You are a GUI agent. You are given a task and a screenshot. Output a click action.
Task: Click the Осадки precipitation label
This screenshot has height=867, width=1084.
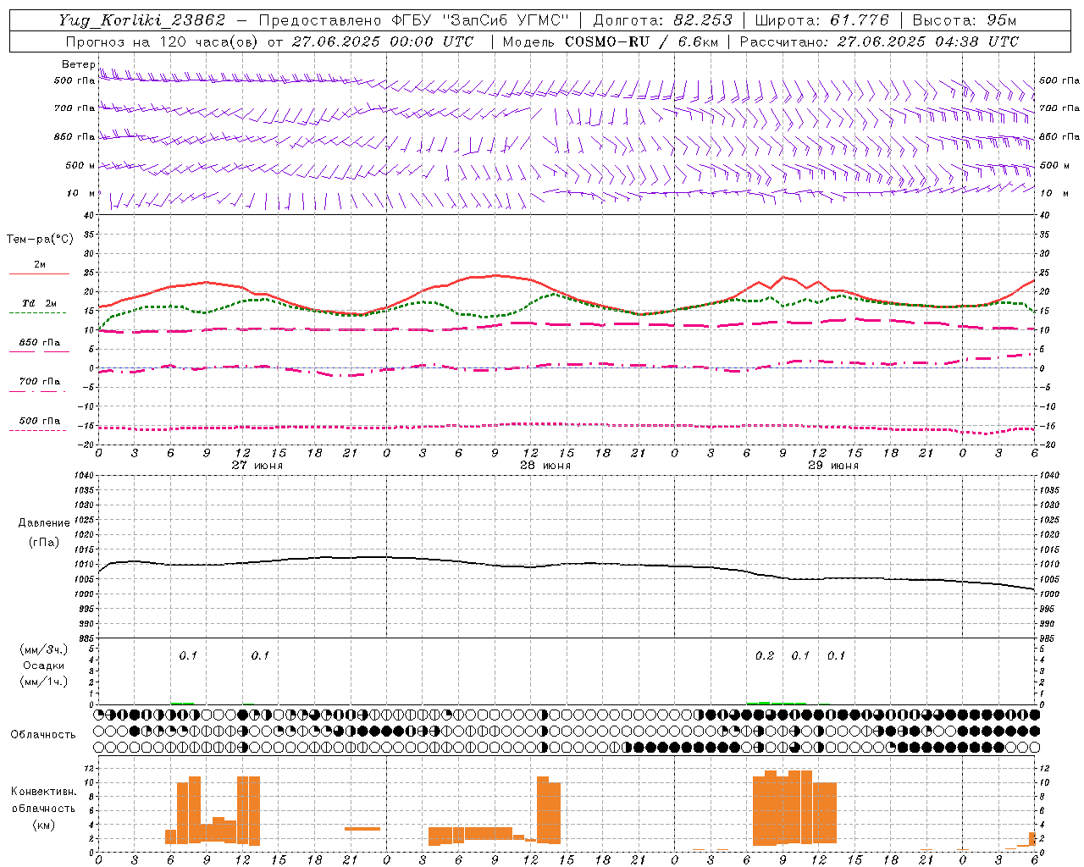pos(44,666)
